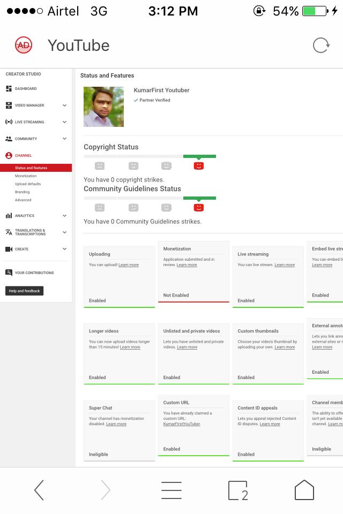Open Dashboard grid icon in sidebar

coord(9,88)
